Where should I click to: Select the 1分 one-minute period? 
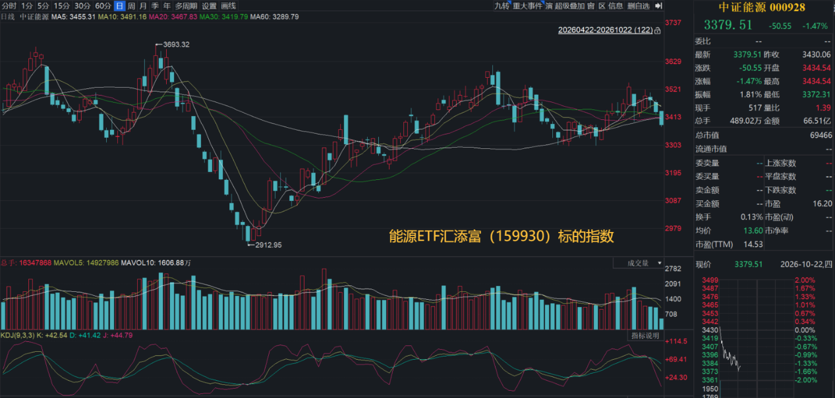[x=27, y=6]
